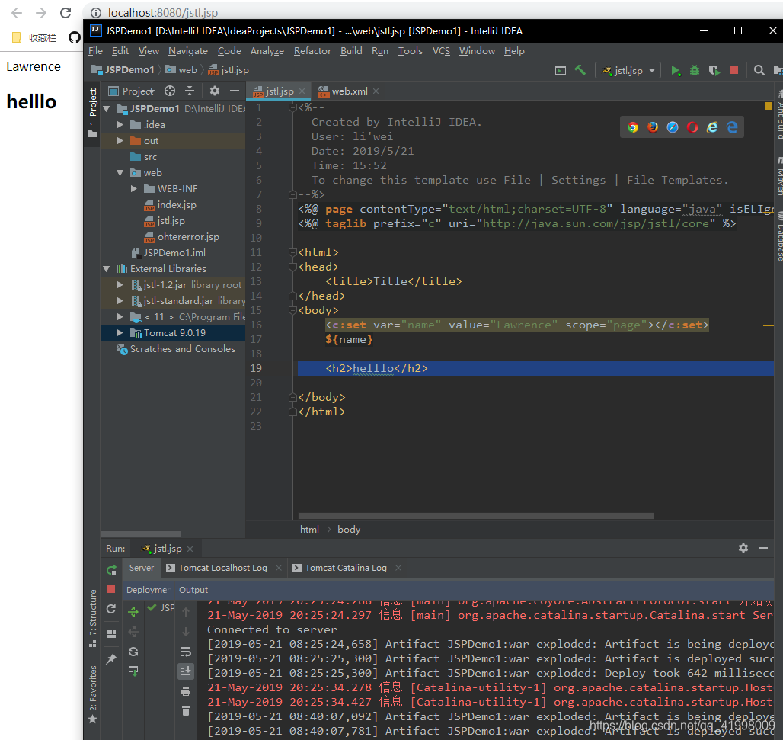Open page in Chrome browser icon
This screenshot has height=740, width=783.
633,127
